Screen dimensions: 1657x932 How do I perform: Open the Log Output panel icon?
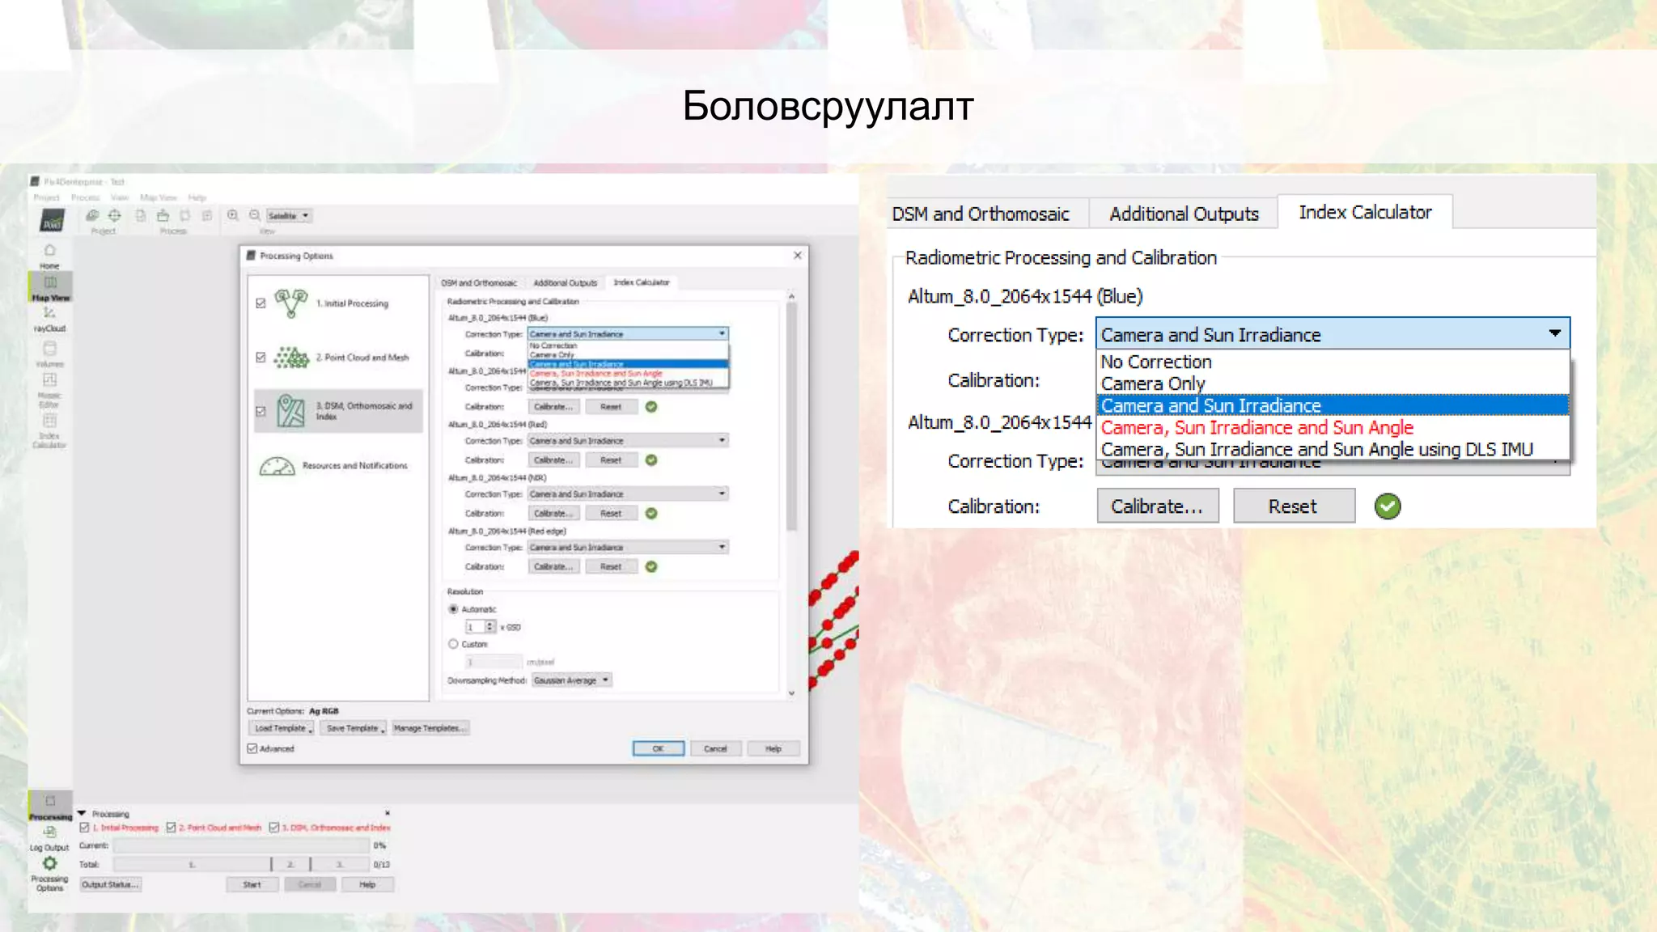(x=49, y=832)
